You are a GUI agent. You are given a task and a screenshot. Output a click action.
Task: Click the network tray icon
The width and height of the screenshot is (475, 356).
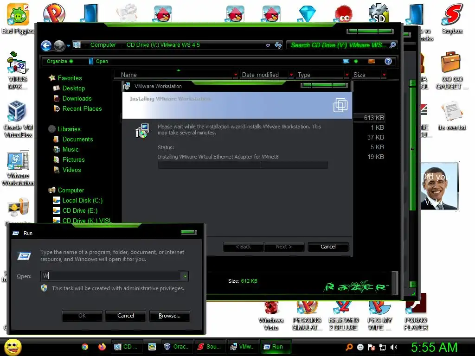(x=383, y=347)
